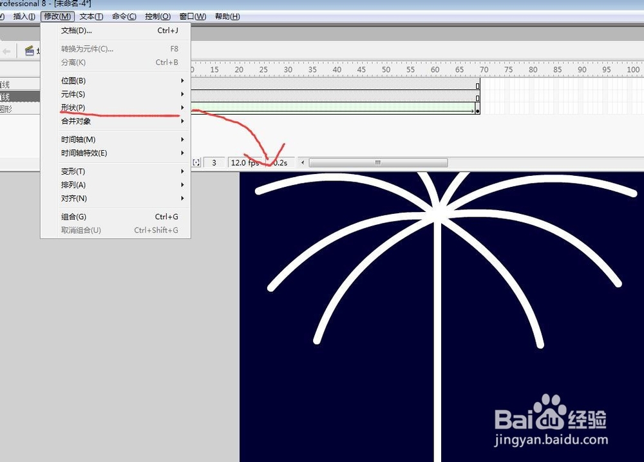Click the end frame of the top layer span
Screen dimensions: 644x462
(x=478, y=86)
